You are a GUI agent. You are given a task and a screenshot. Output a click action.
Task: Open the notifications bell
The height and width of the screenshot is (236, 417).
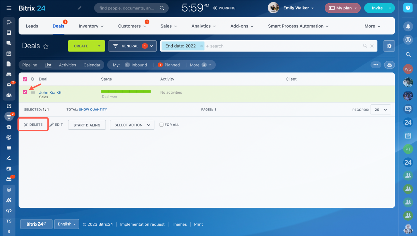point(408,26)
